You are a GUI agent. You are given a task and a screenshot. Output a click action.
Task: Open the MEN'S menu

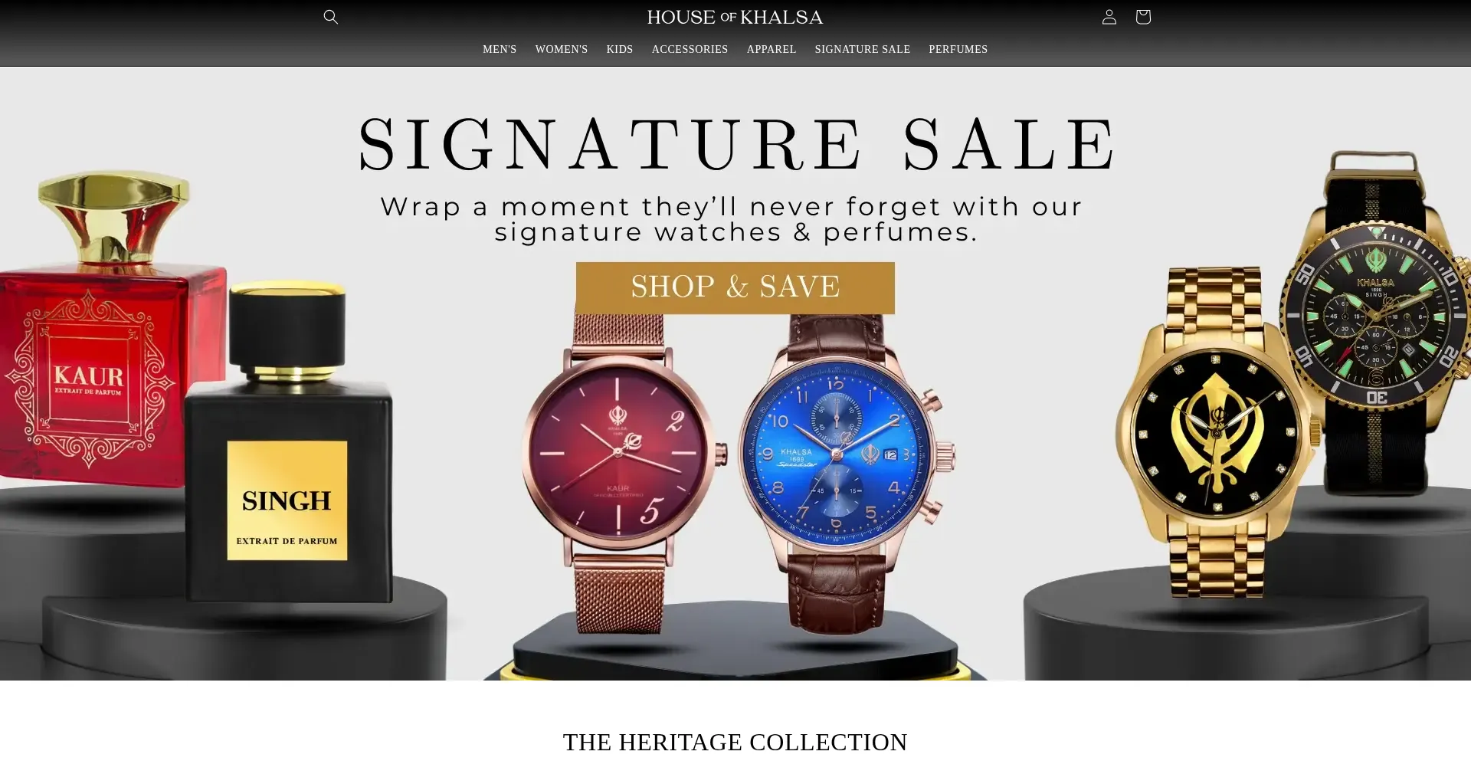click(500, 49)
